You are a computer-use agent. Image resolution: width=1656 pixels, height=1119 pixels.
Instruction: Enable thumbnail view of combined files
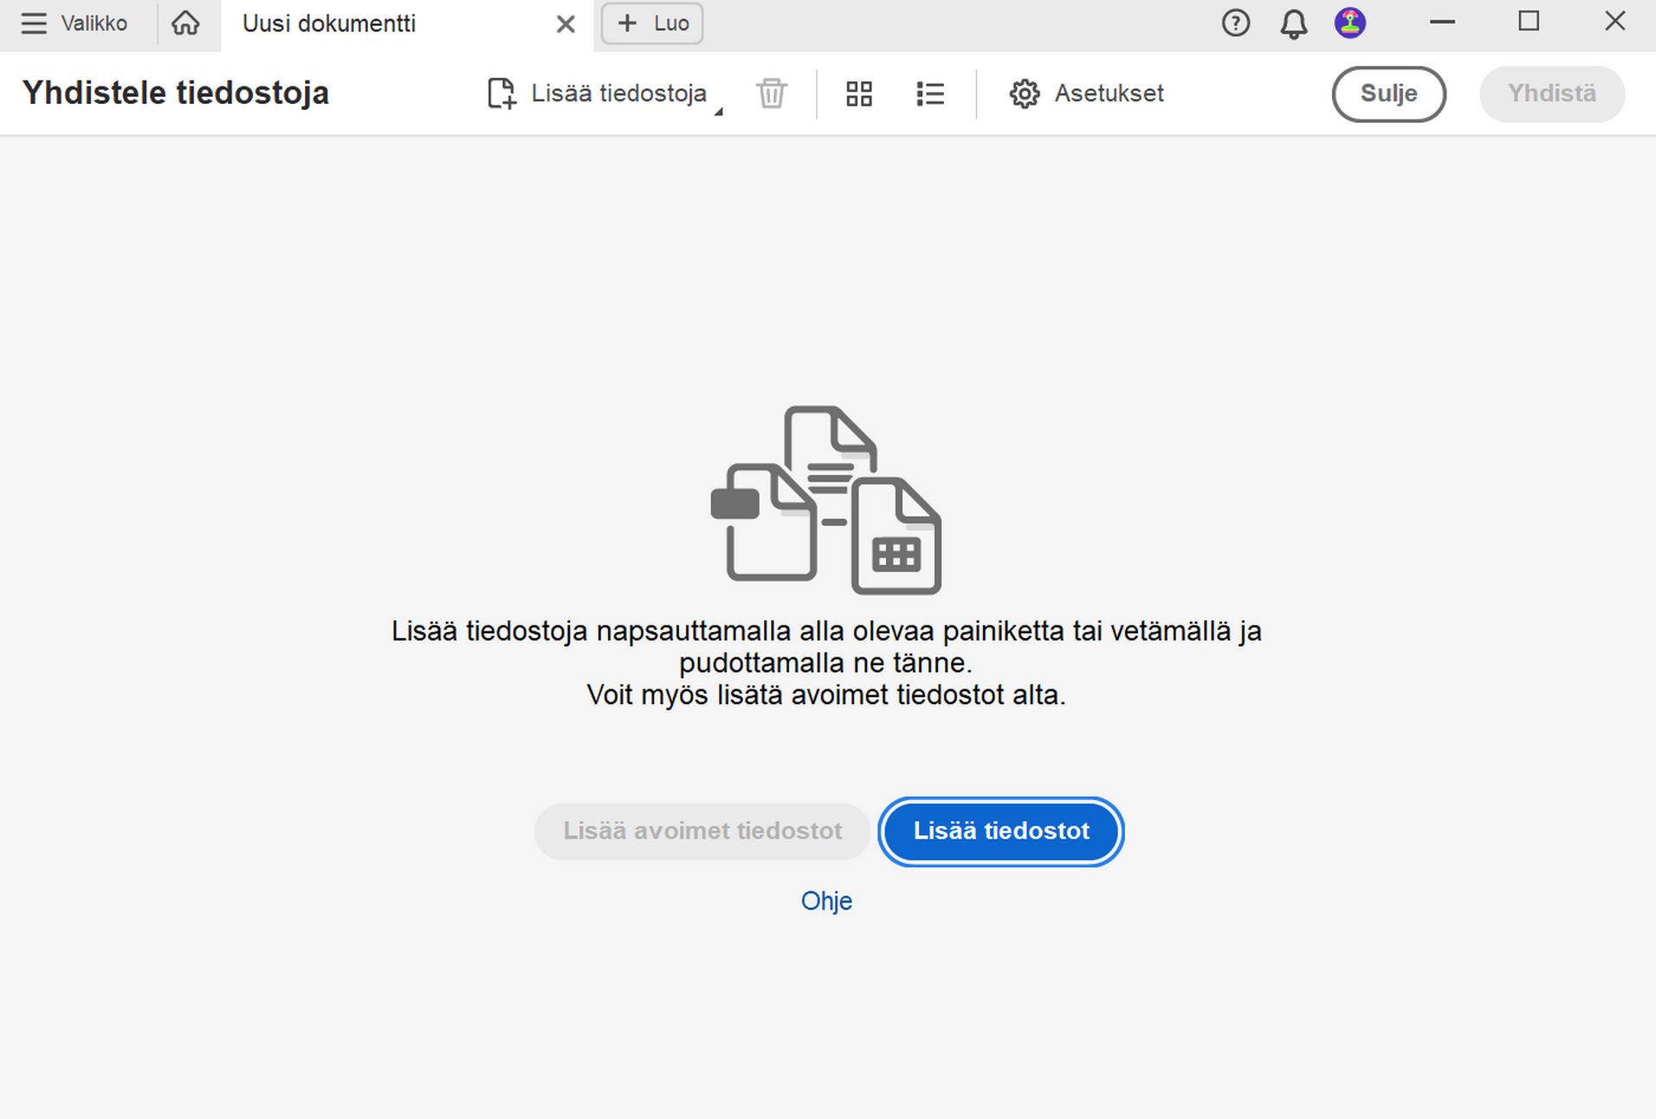click(858, 94)
